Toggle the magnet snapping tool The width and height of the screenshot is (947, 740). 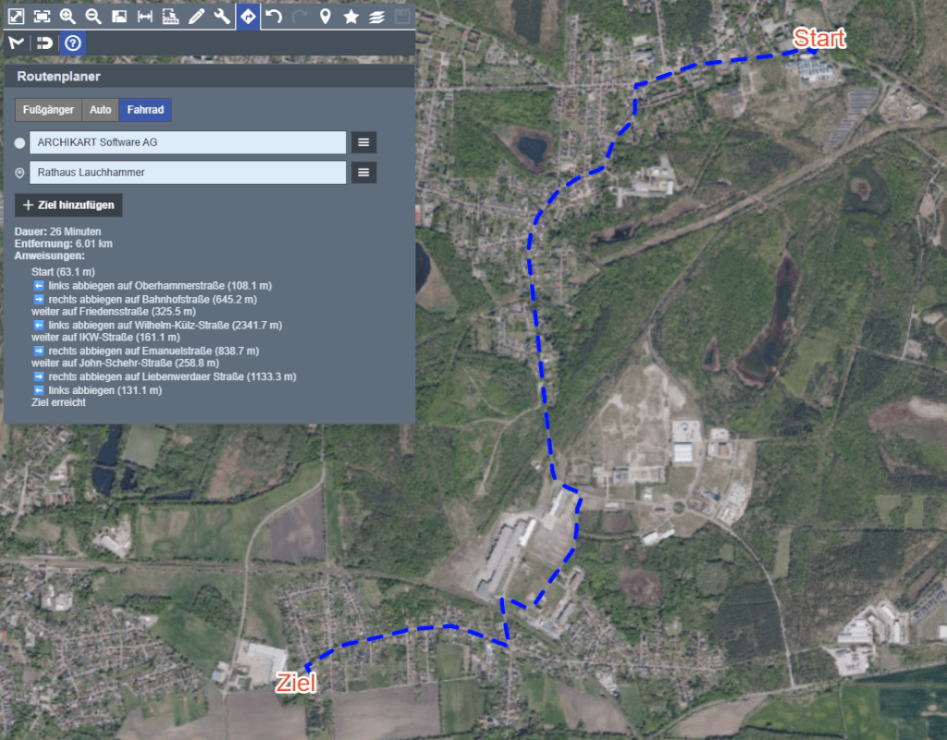click(x=43, y=43)
